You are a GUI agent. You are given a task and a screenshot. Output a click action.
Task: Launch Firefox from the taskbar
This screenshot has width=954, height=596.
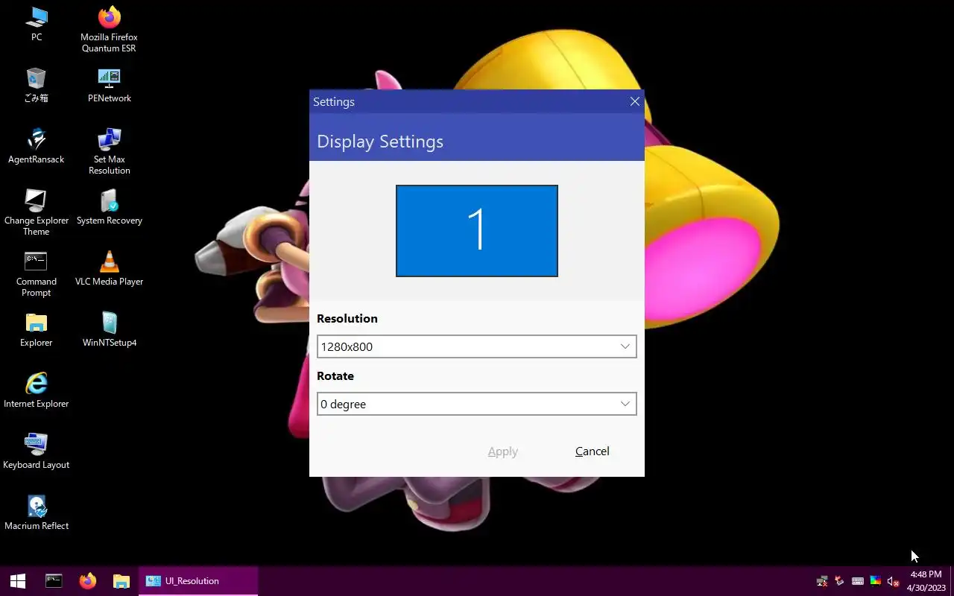(x=88, y=581)
